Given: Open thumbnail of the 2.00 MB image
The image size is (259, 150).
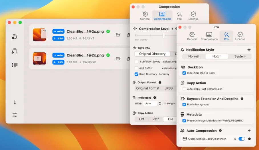Looking at the screenshot, I should tap(39, 35).
